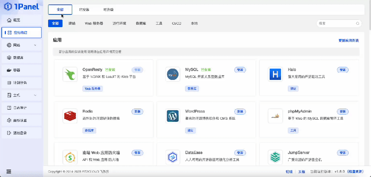Screen dimensions: 371x177
Task: Click the MySQL app icon
Action: click(172, 74)
